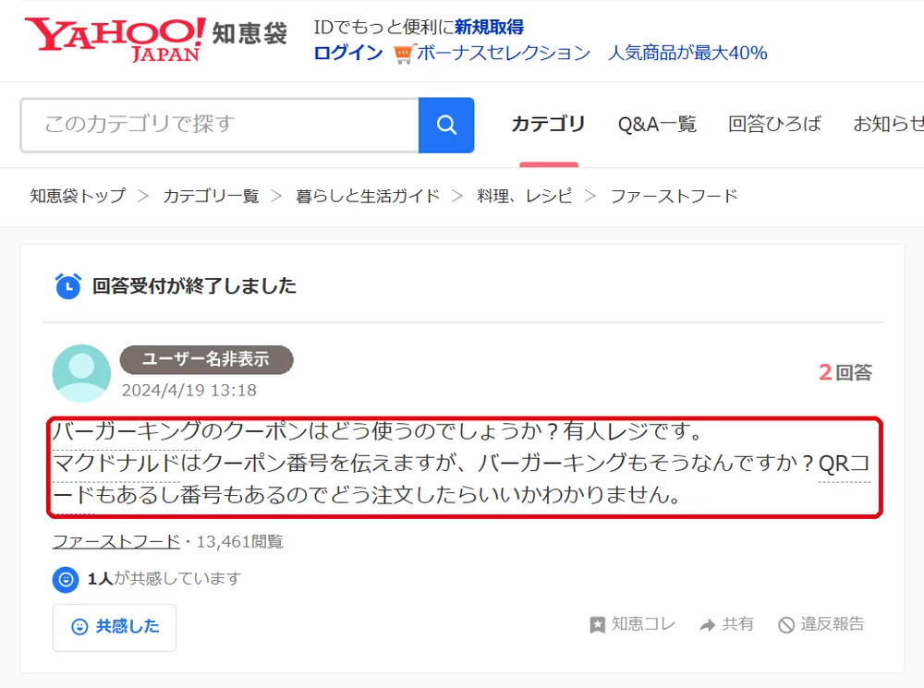The width and height of the screenshot is (924, 688).
Task: Click the shopping cart icon near ボーナスセレクション
Action: [x=404, y=54]
